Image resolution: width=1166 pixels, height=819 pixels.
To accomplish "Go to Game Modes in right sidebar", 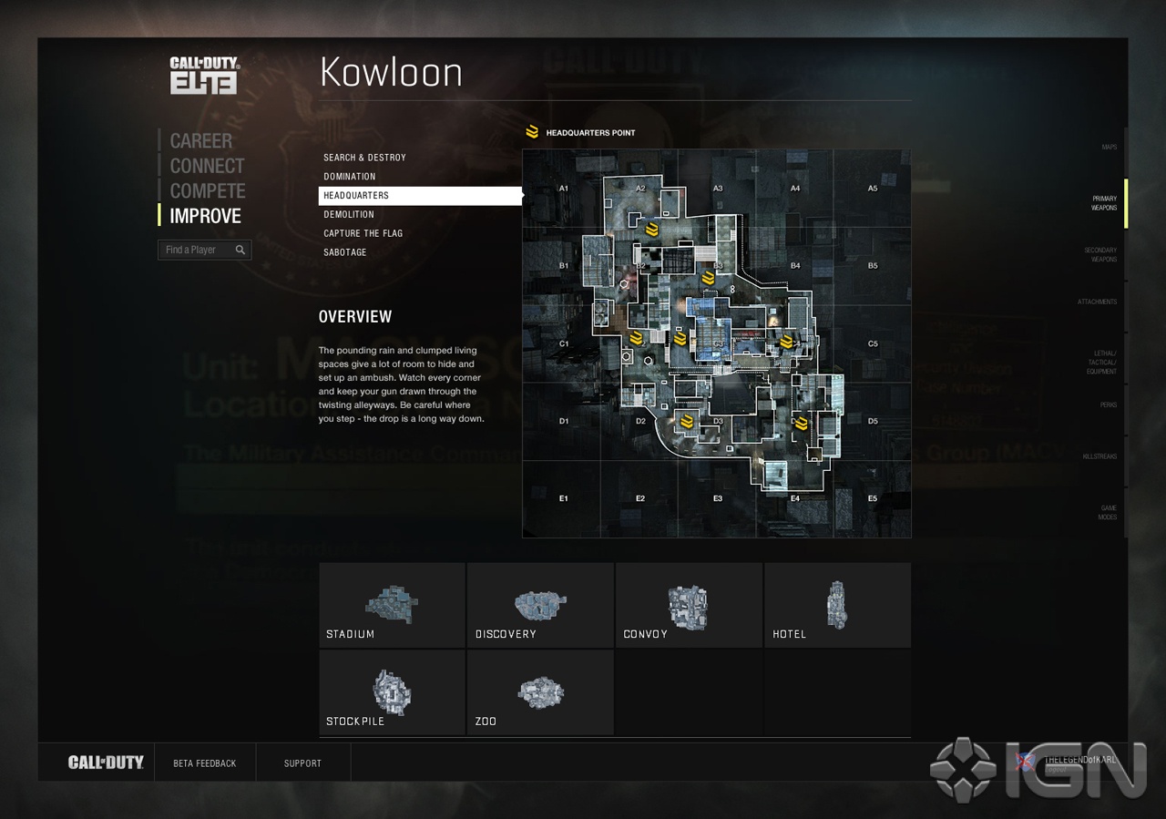I will 1108,512.
